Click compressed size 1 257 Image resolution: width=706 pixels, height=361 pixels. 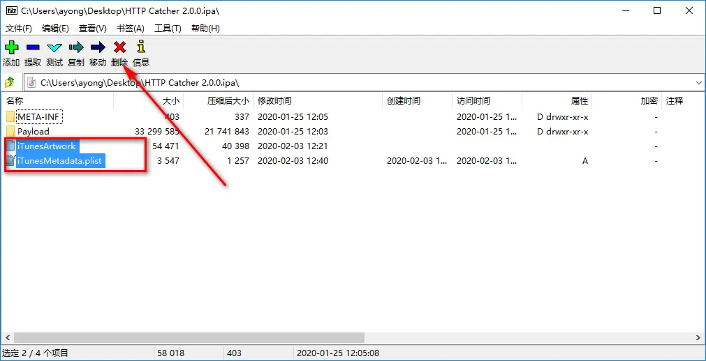[238, 160]
